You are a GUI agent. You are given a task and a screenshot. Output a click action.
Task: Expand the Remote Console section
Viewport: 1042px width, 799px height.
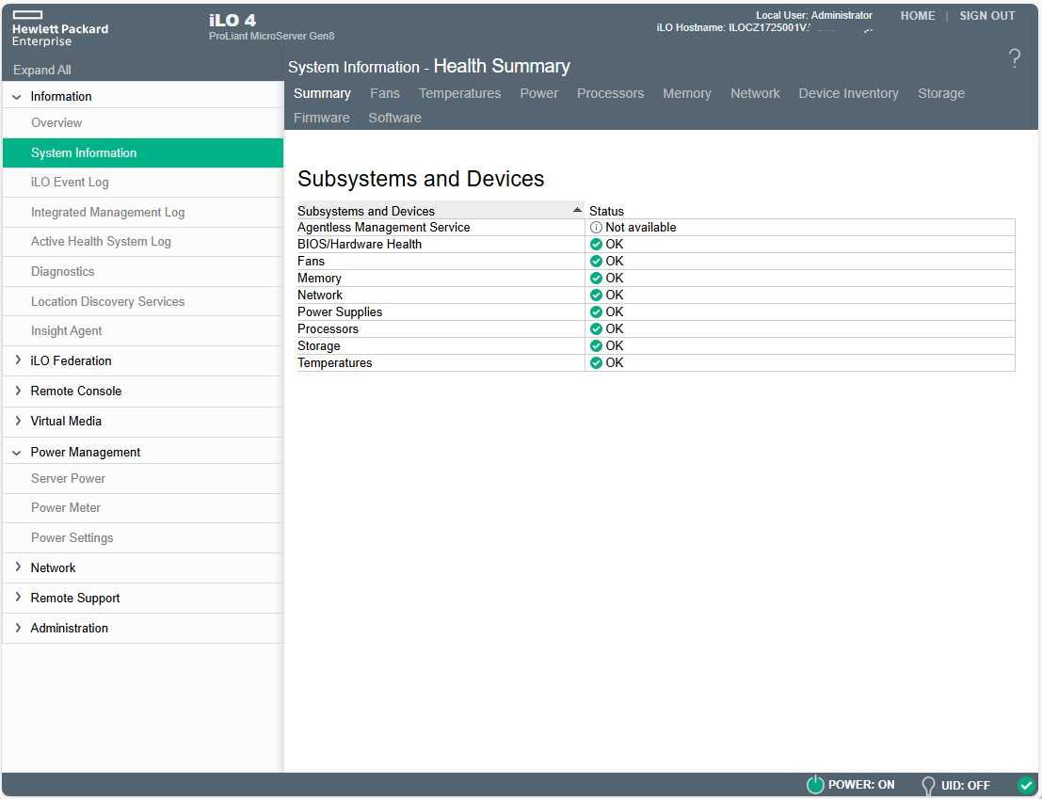tap(18, 391)
